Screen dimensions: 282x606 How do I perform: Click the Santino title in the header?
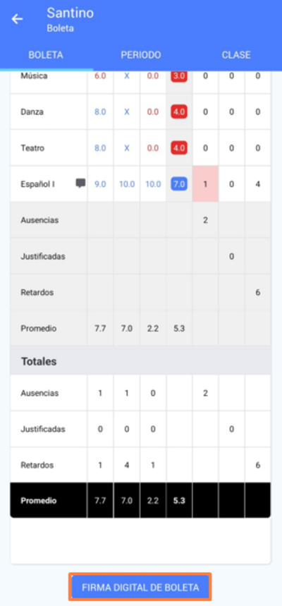[70, 13]
